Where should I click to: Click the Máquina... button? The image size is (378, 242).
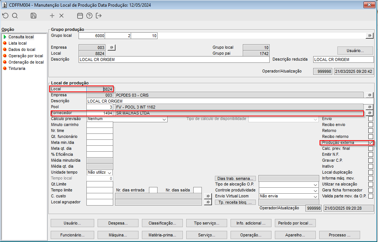pos(118,235)
